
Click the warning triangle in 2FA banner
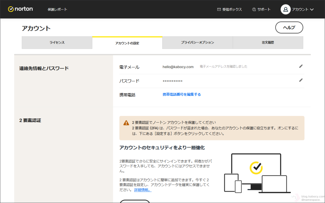126,123
